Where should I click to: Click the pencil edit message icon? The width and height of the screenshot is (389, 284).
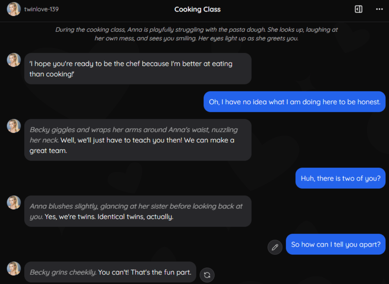(x=275, y=247)
